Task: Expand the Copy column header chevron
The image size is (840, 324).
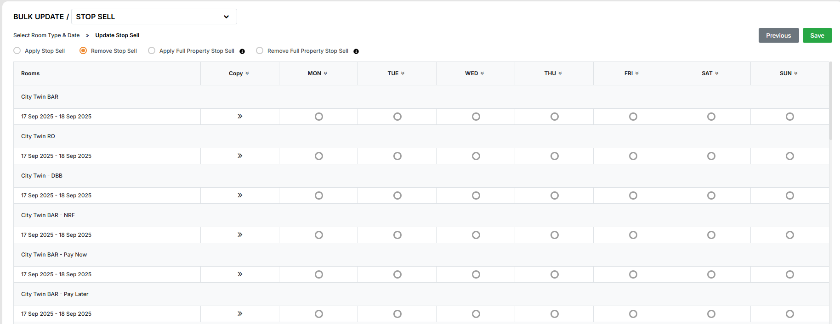Action: tap(247, 73)
